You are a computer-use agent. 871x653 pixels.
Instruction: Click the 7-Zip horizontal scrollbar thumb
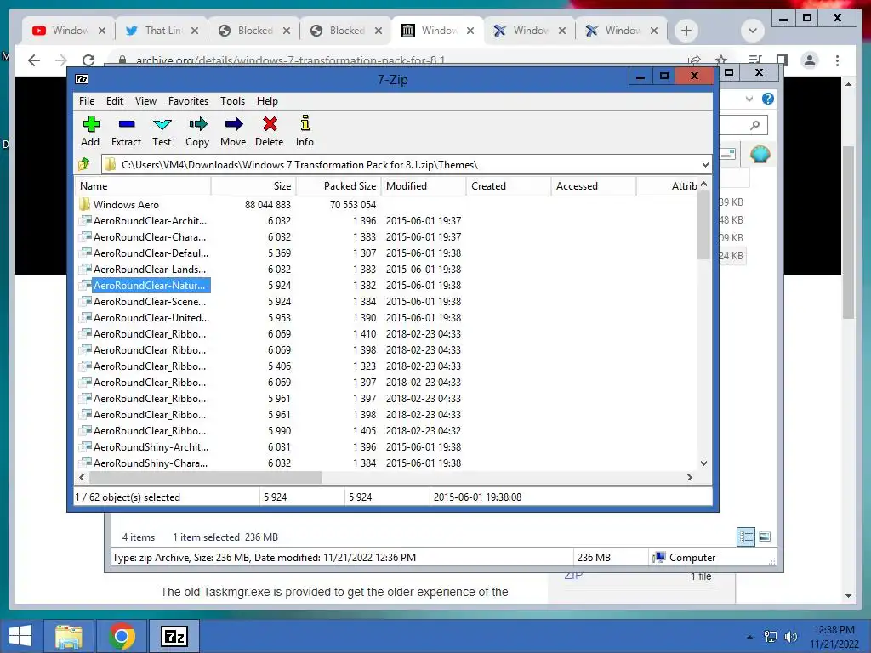coord(206,478)
